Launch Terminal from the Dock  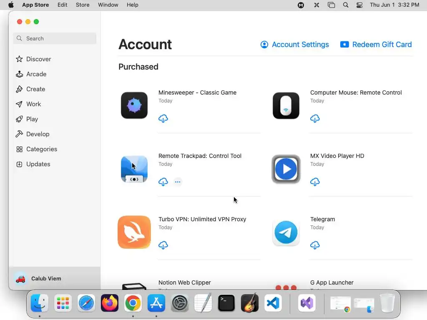[x=226, y=303]
